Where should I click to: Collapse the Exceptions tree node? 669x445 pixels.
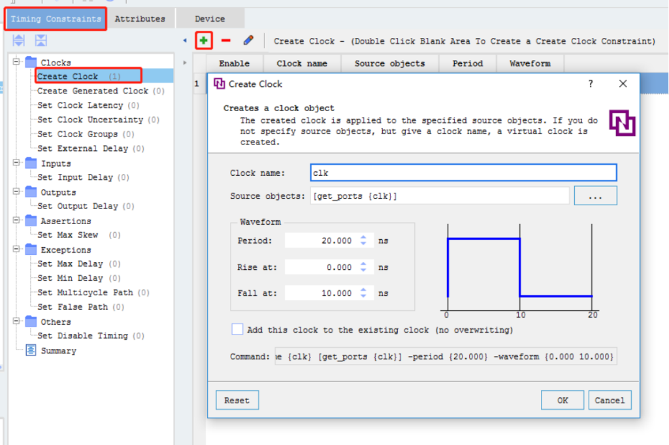[16, 250]
